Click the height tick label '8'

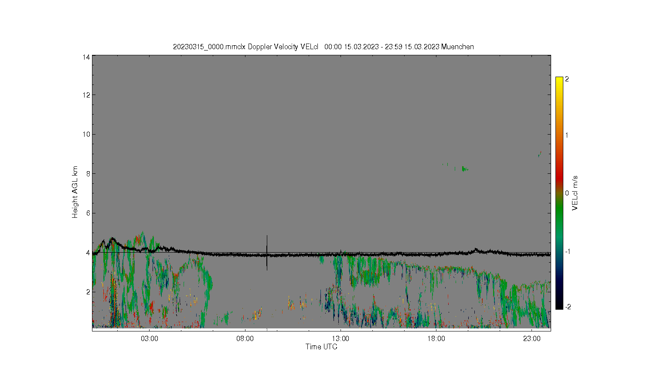point(88,173)
